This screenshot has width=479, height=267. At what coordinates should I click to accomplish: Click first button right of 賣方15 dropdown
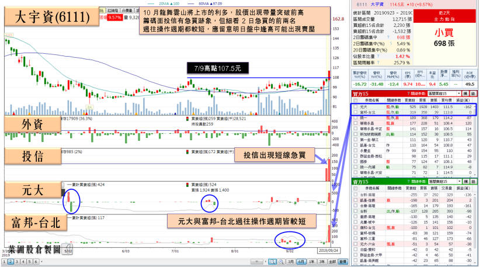(466, 182)
